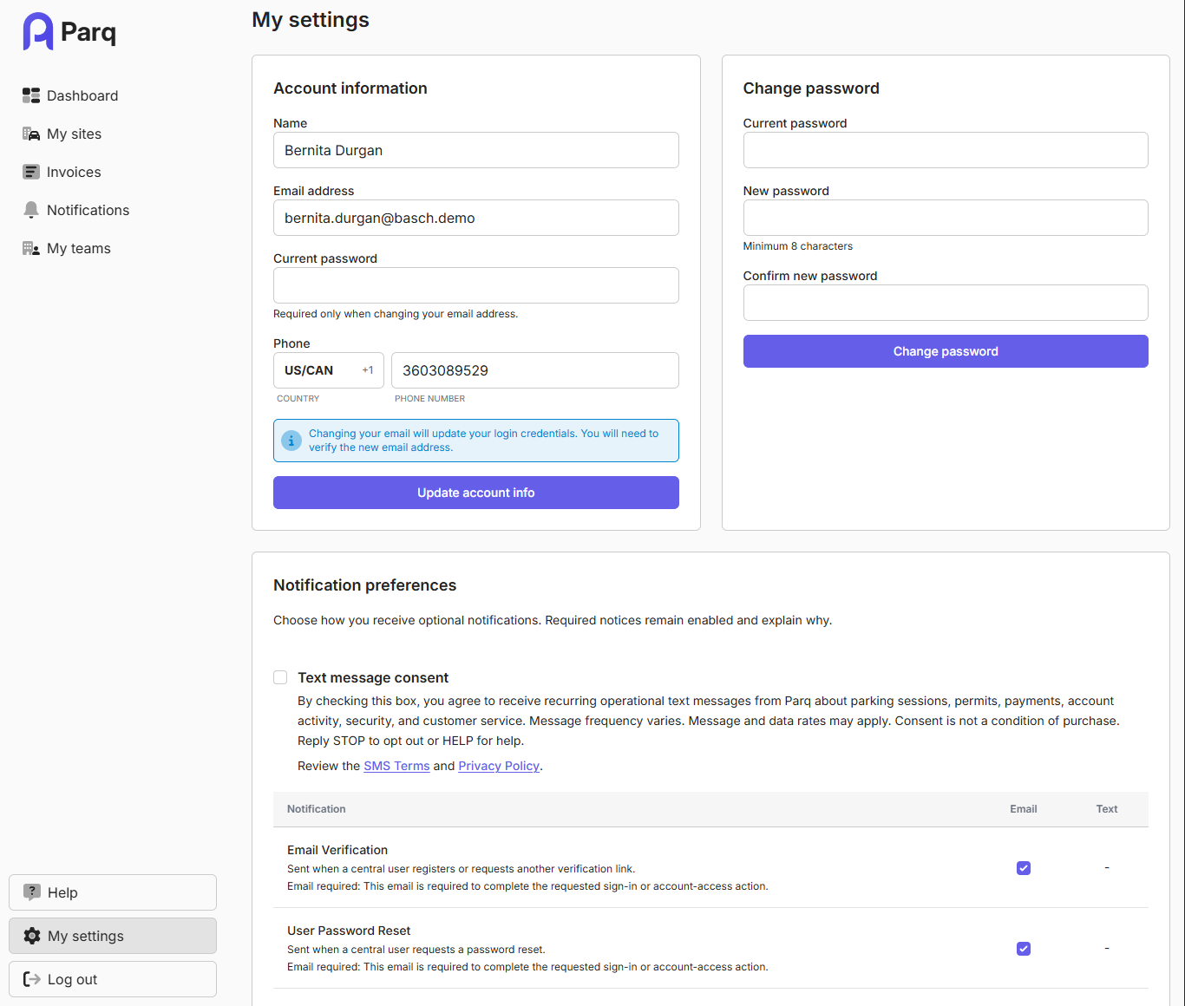Click the "Text" column header
Image resolution: width=1185 pixels, height=1006 pixels.
[x=1107, y=809]
